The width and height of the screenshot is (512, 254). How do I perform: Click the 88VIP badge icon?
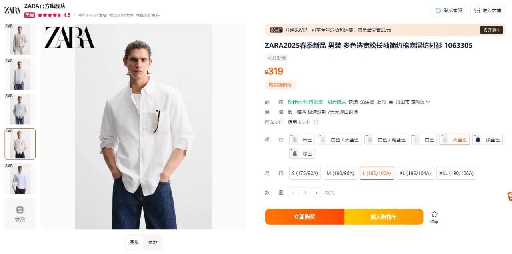coord(276,30)
